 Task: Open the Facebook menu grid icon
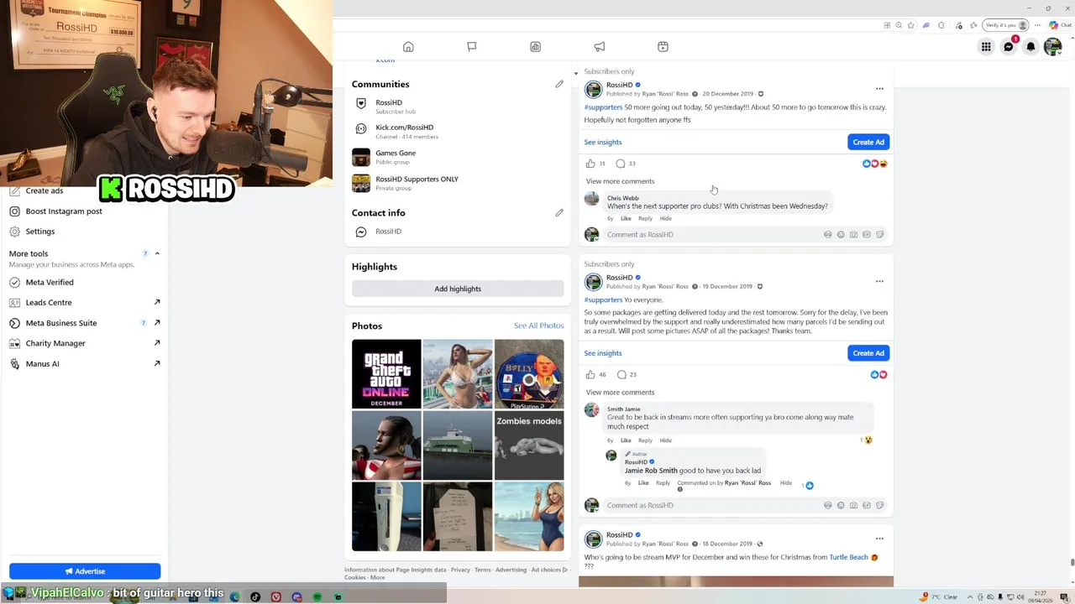[x=986, y=47]
